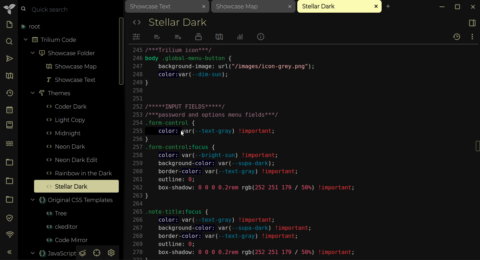Click the waves icon in launcher bar

(9, 144)
